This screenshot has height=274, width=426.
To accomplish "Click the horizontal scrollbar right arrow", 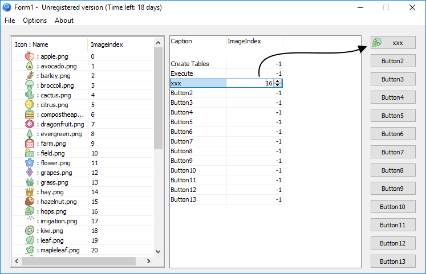I will click(148, 261).
